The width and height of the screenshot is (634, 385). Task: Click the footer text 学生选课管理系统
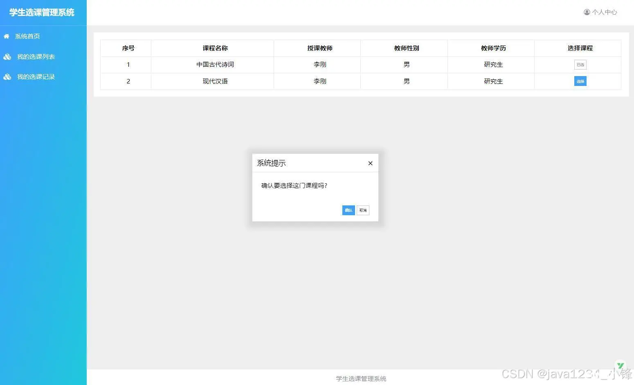(x=361, y=379)
